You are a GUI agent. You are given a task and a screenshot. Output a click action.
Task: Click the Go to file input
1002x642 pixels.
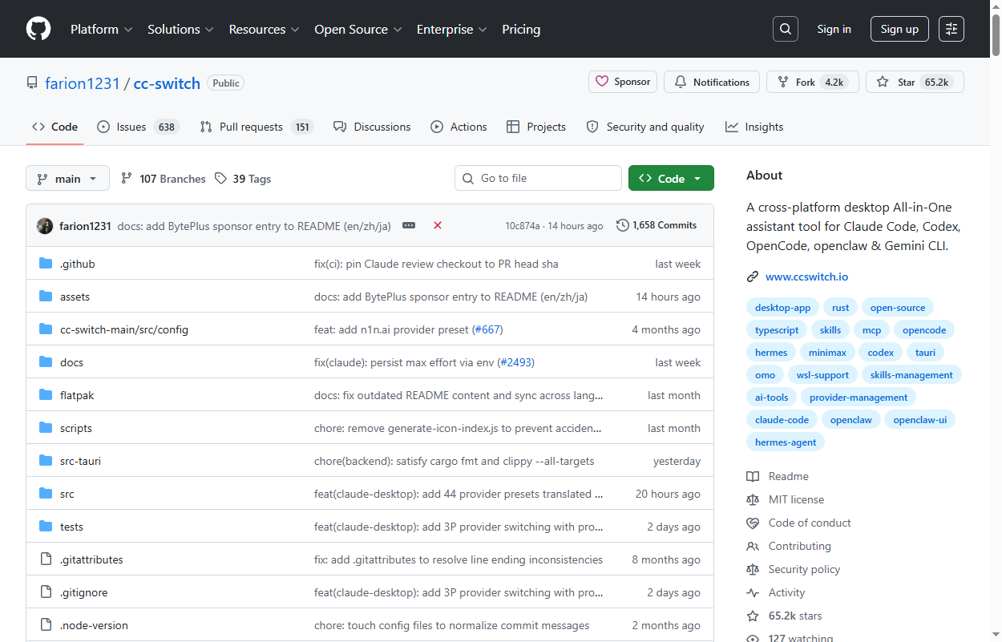(538, 178)
